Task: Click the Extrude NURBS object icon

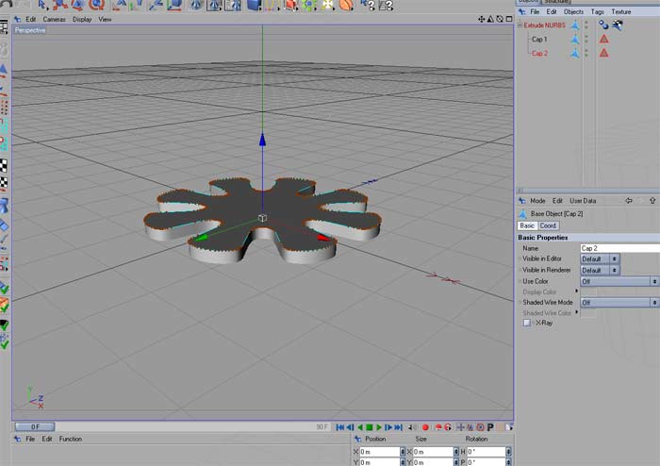Action: click(x=574, y=25)
